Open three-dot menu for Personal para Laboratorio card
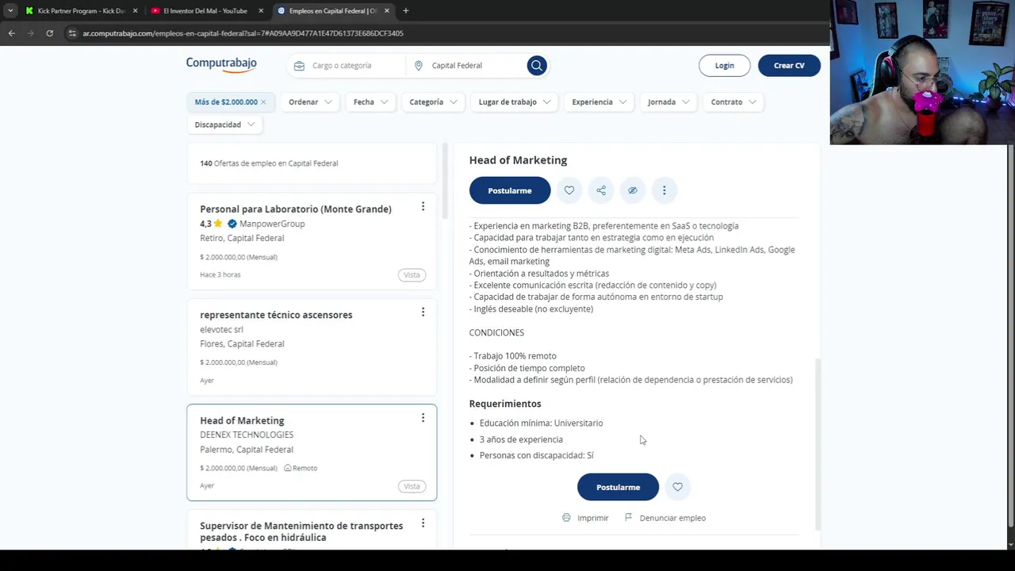 point(423,206)
